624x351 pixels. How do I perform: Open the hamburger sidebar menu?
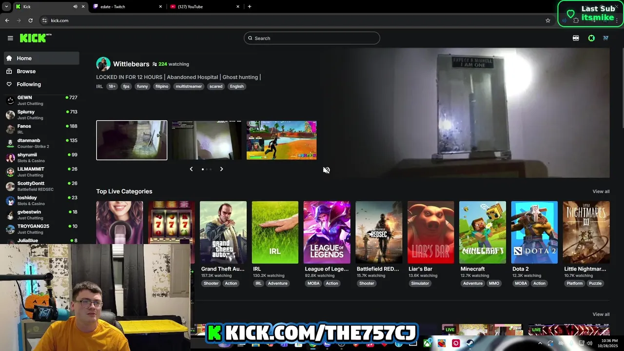coord(10,38)
